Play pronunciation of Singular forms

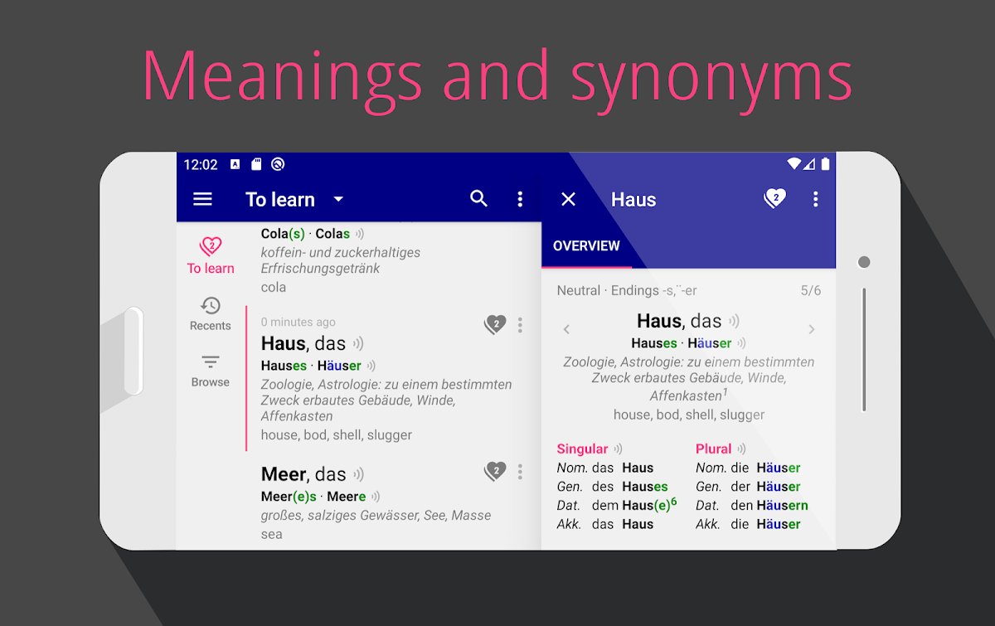(x=618, y=449)
